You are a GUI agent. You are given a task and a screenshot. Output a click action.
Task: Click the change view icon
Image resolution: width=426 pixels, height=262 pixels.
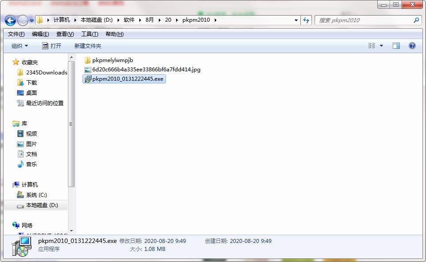coord(372,46)
